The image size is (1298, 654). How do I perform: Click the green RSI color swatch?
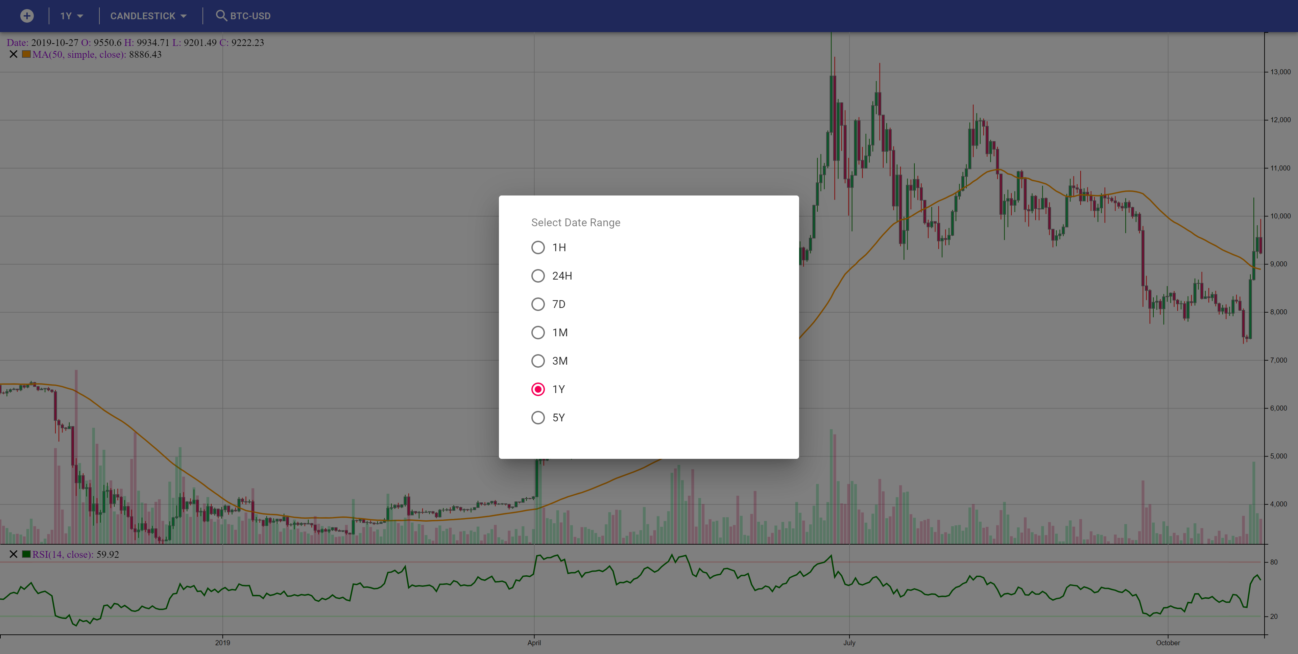26,554
